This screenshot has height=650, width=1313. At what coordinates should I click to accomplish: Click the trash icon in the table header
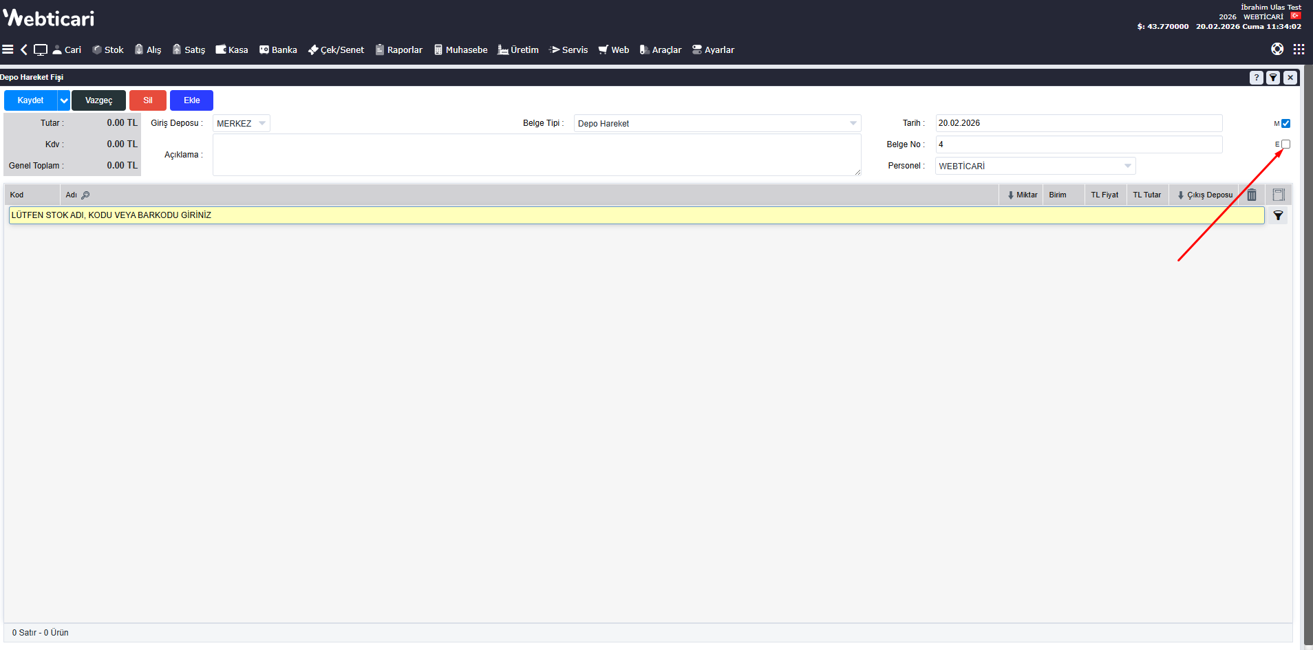pyautogui.click(x=1252, y=195)
